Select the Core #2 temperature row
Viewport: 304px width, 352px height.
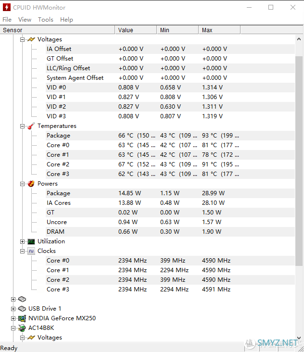(x=170, y=164)
